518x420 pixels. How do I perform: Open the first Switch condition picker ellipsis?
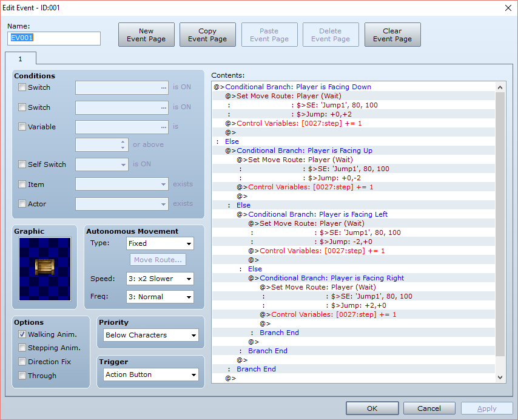[x=164, y=88]
